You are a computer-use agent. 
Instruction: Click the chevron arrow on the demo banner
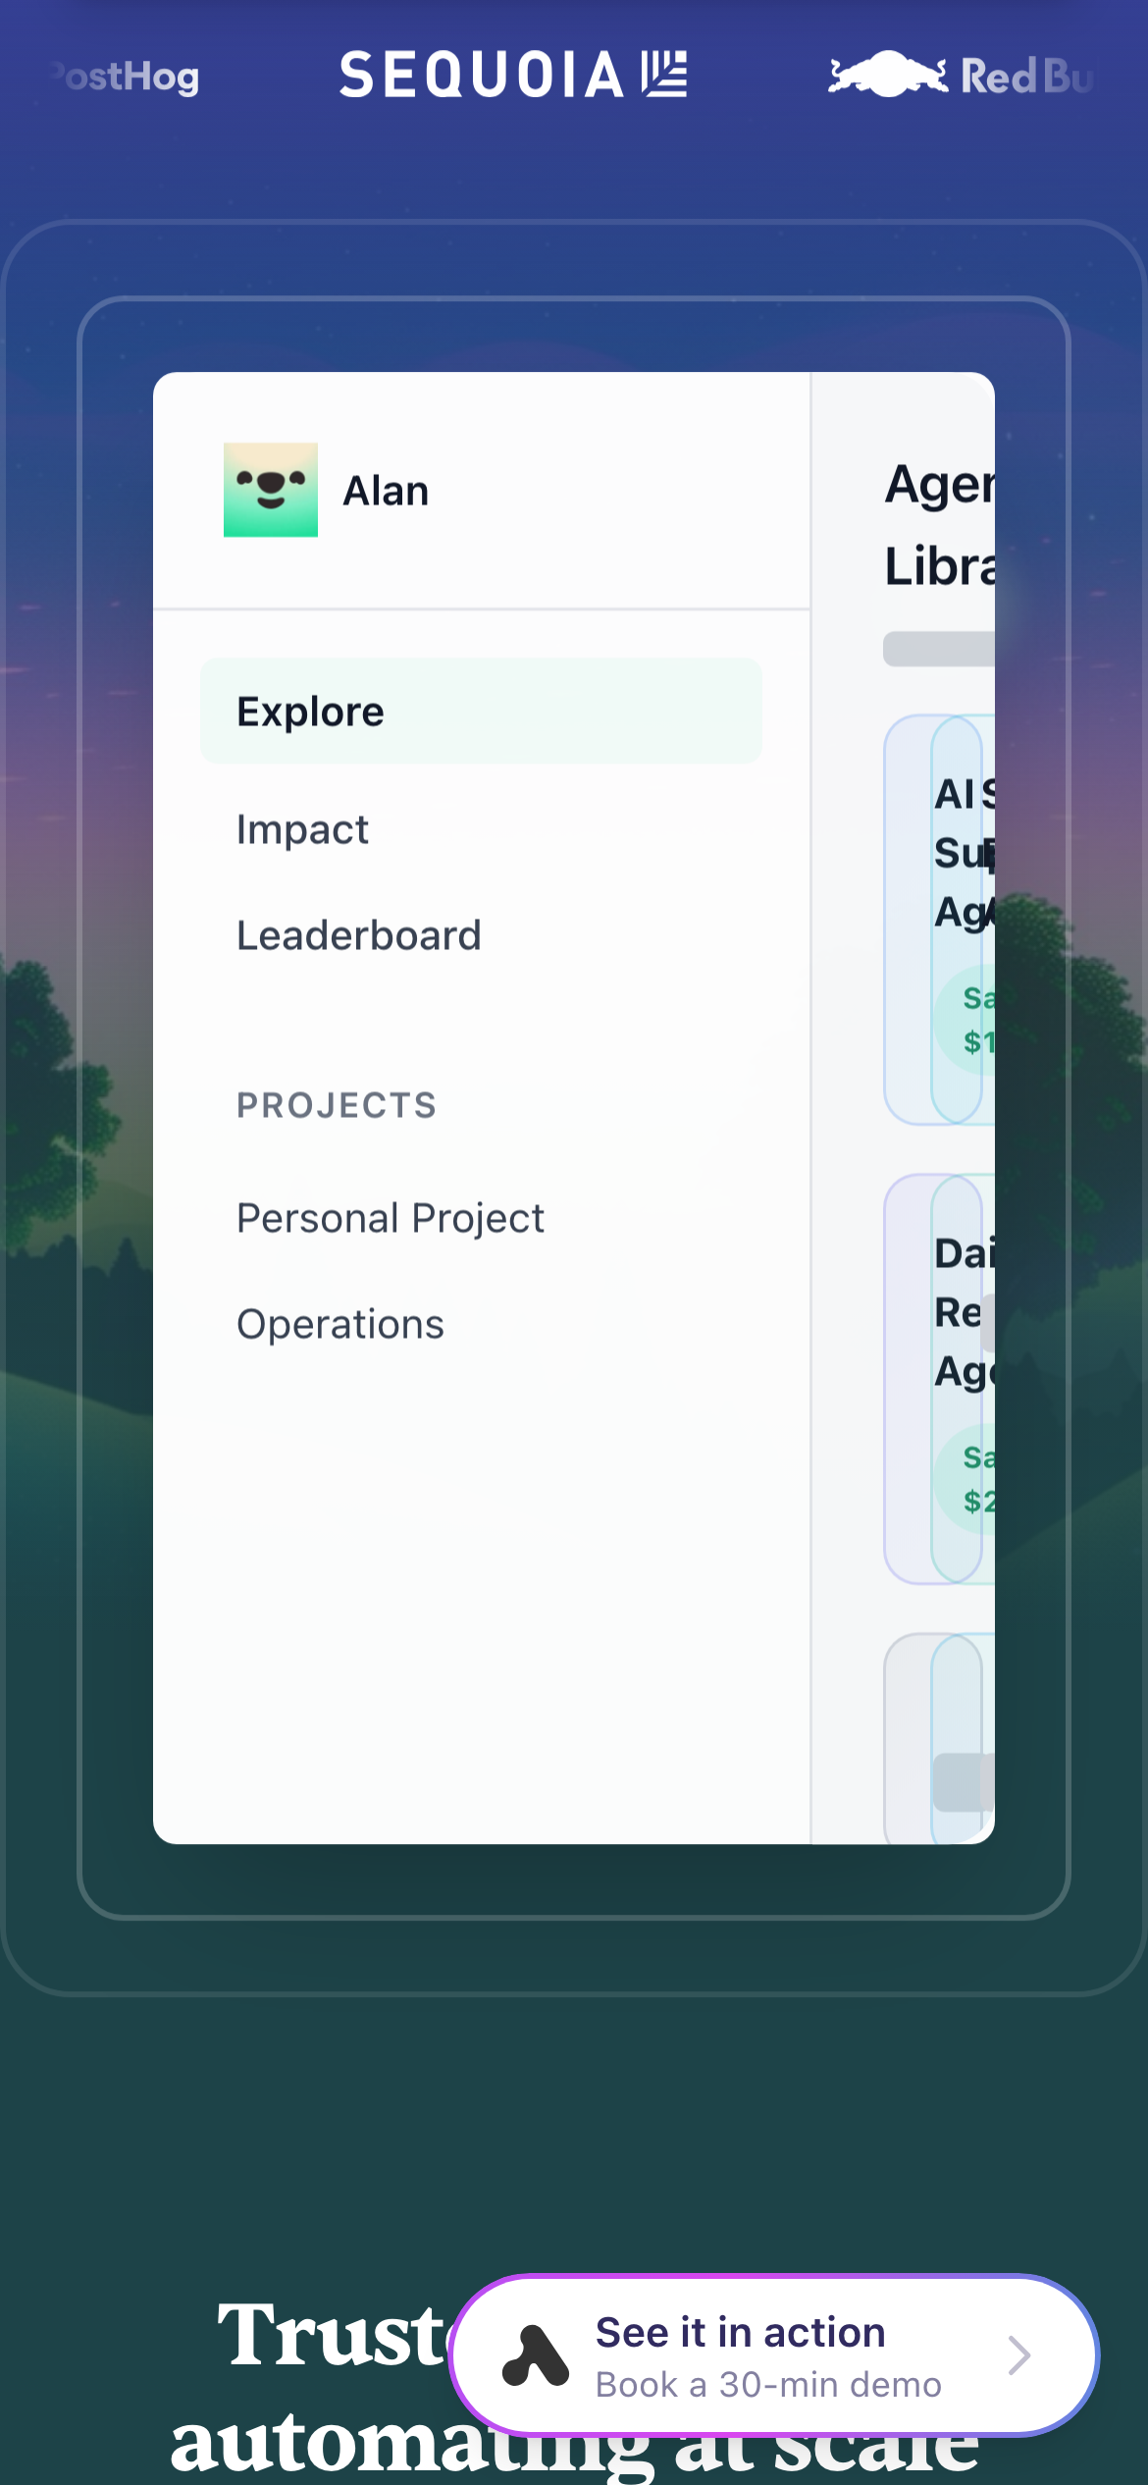[1019, 2355]
